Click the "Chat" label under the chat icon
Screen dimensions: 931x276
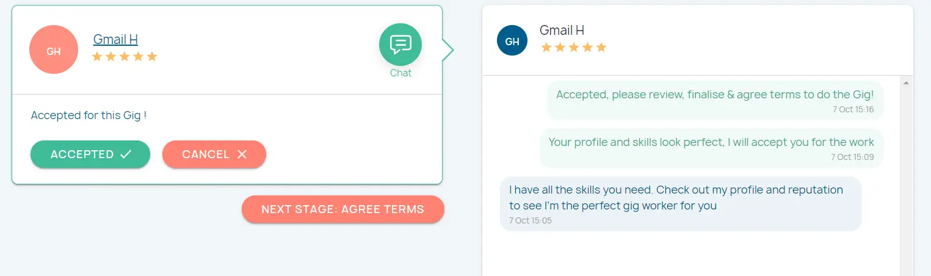pyautogui.click(x=400, y=73)
